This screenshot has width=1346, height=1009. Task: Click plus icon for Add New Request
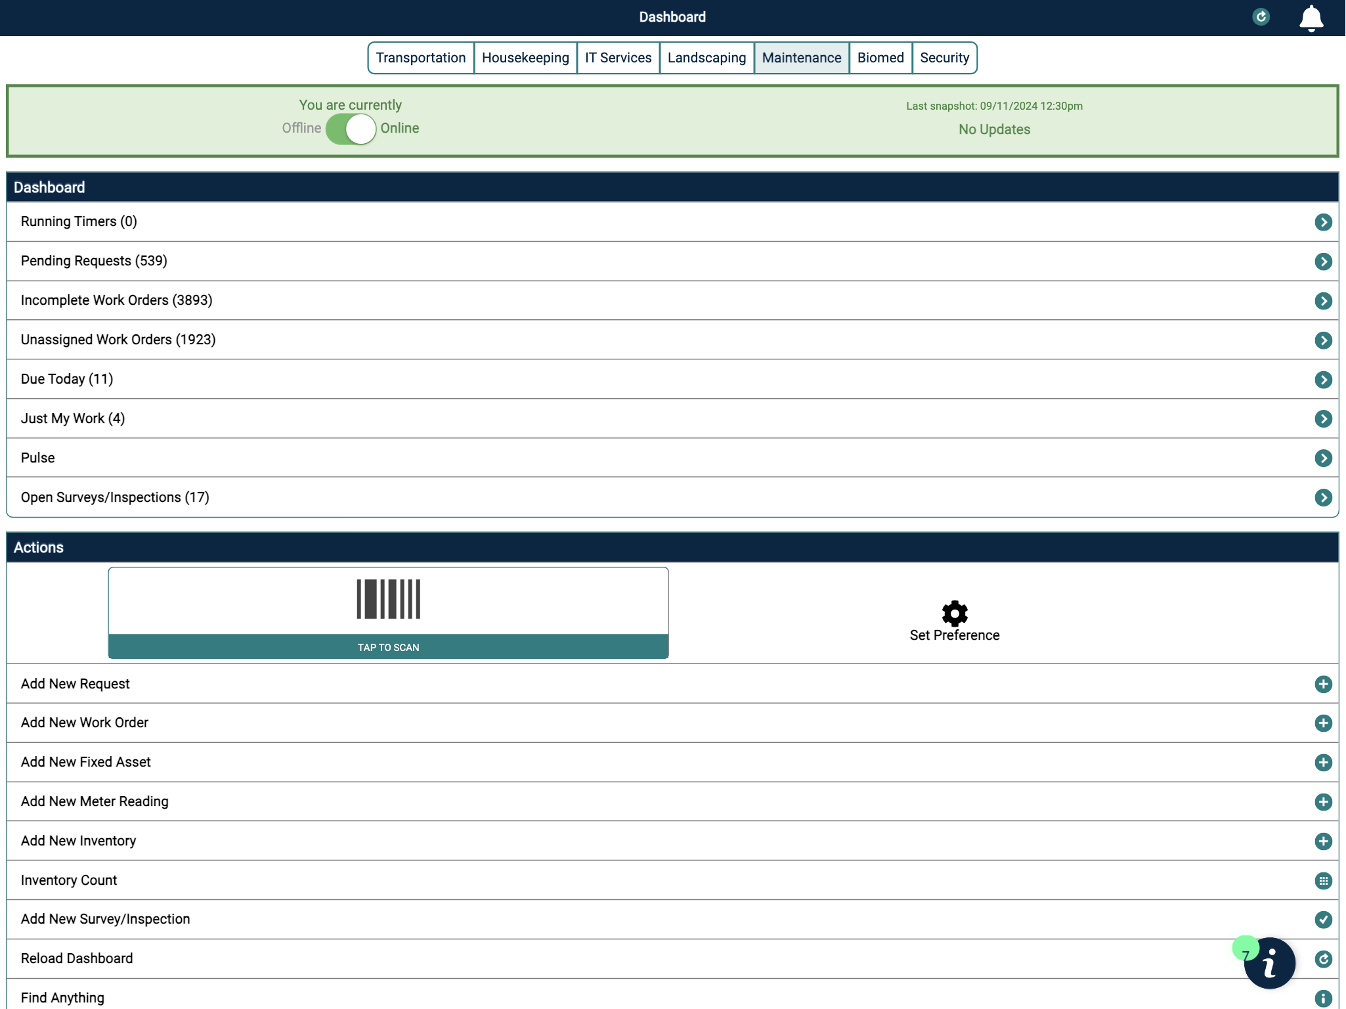tap(1323, 684)
